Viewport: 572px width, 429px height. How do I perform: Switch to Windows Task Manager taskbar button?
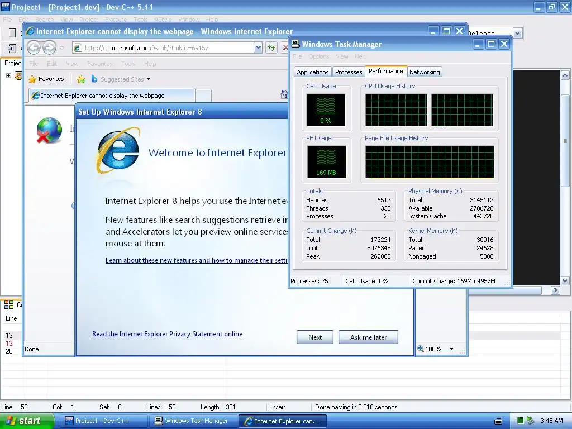click(x=194, y=421)
